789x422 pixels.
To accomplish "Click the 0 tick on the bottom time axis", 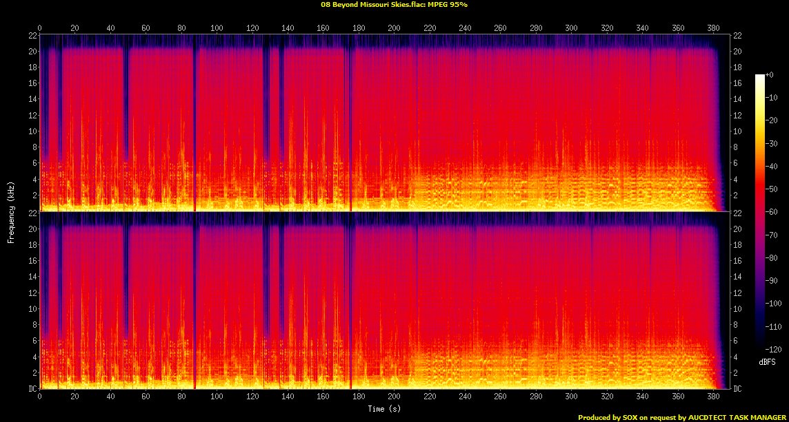I will point(40,397).
